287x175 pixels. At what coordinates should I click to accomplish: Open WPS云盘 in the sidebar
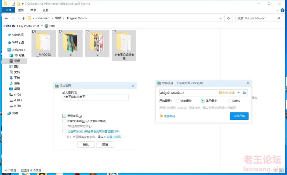(x=18, y=42)
